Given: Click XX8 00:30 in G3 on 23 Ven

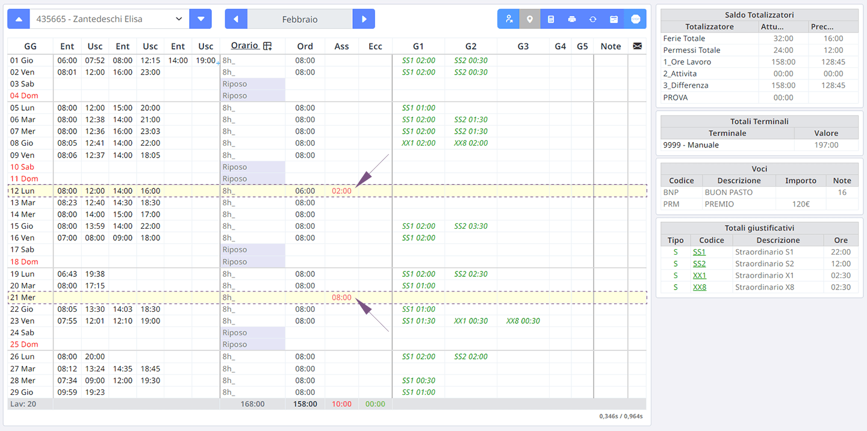Looking at the screenshot, I should tap(523, 321).
